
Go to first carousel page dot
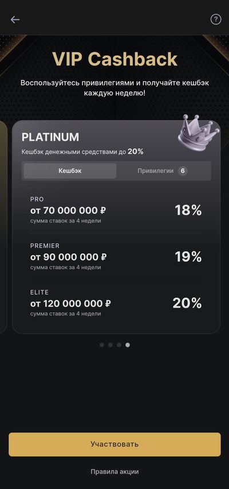coord(102,345)
